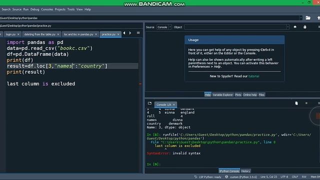Image resolution: width=320 pixels, height=180 pixels.
Task: Go to parent directory up arrow
Action: [318, 18]
